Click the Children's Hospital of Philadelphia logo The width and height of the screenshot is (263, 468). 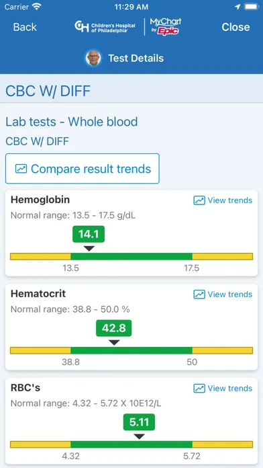point(105,27)
